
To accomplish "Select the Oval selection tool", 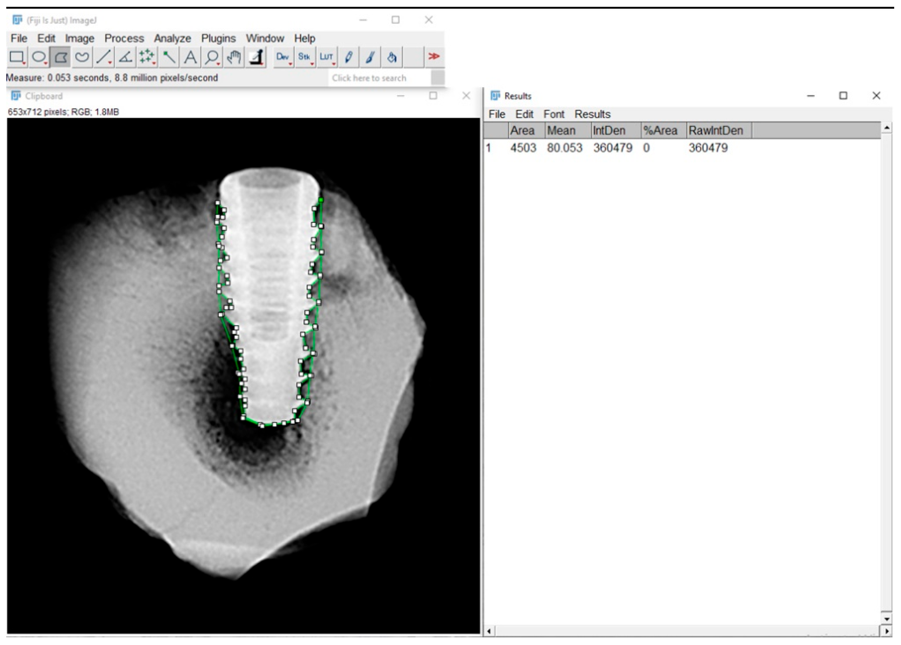I will (38, 57).
